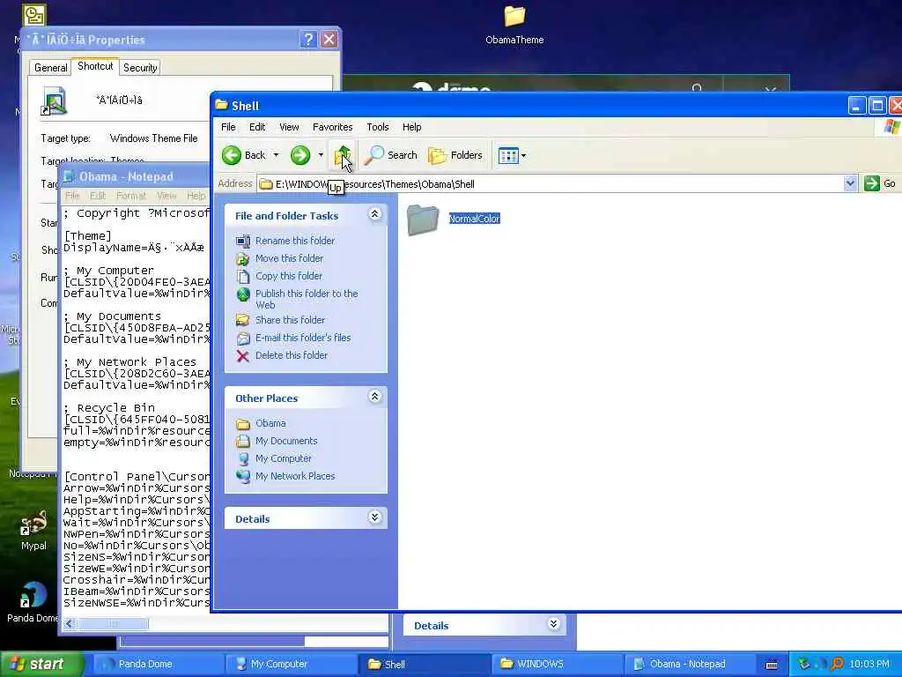
Task: Switch to Security tab in Properties dialog
Action: tap(140, 67)
